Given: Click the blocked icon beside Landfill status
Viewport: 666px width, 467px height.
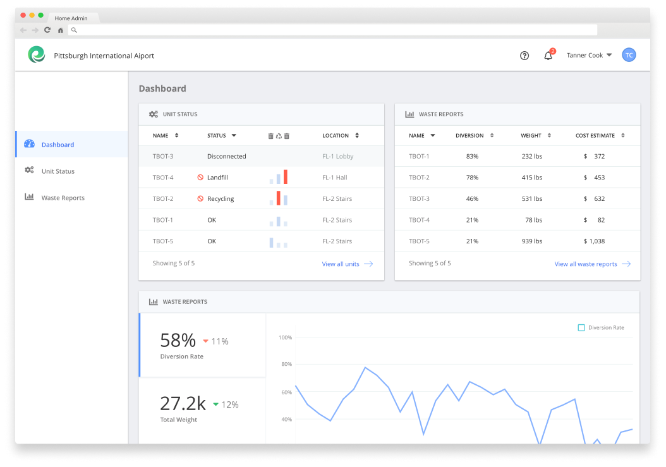Looking at the screenshot, I should [x=200, y=177].
